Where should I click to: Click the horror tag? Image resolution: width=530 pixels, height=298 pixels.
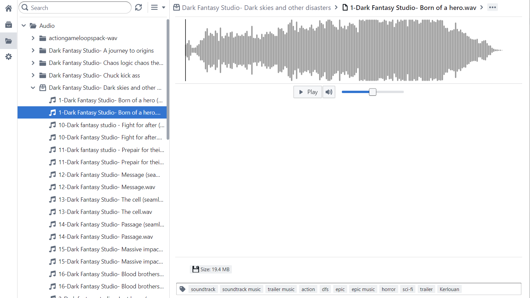pyautogui.click(x=389, y=289)
